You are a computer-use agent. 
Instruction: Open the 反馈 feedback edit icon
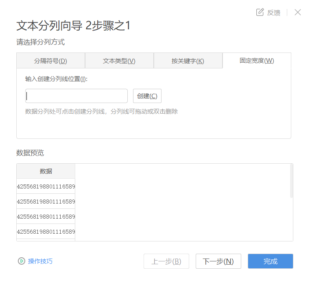(260, 12)
